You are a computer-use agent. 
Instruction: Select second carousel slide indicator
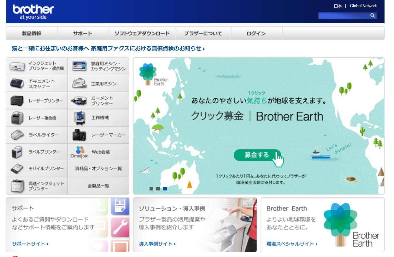158,189
